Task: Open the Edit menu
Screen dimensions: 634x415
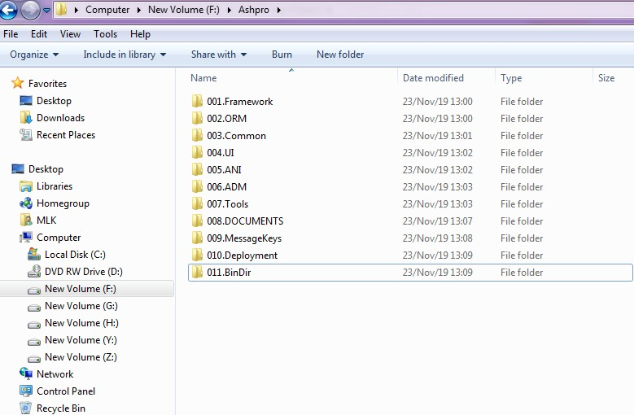Action: click(39, 34)
